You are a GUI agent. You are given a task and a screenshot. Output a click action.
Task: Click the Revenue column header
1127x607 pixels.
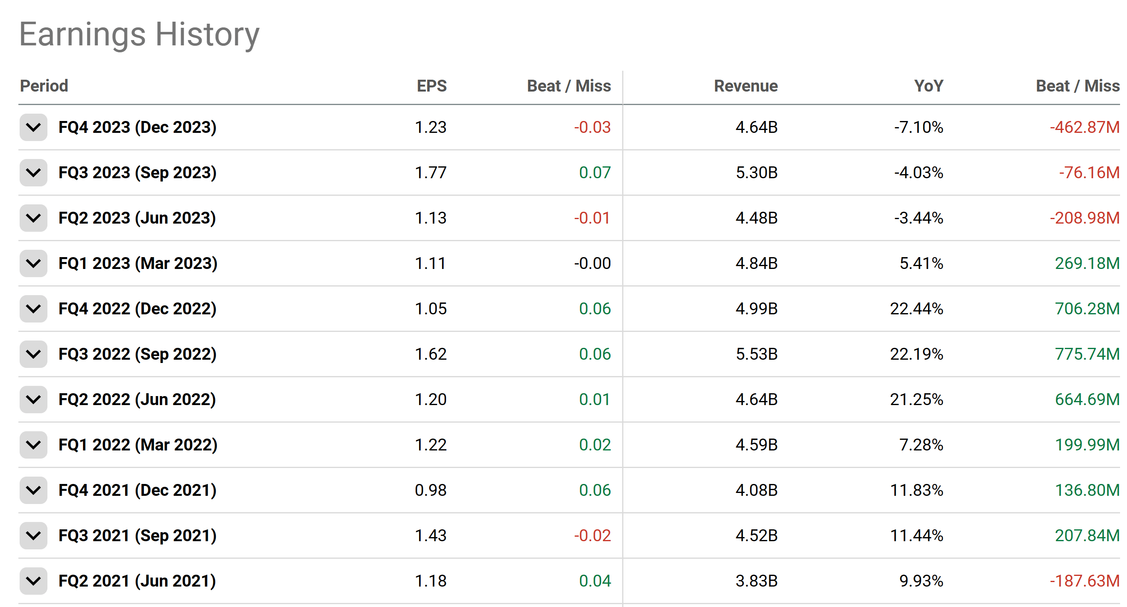point(746,86)
